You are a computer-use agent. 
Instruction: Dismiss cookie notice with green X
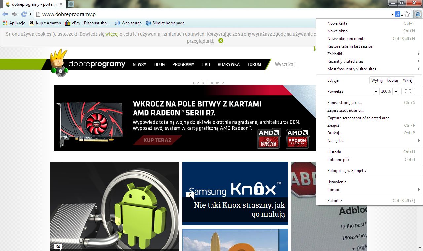(221, 41)
